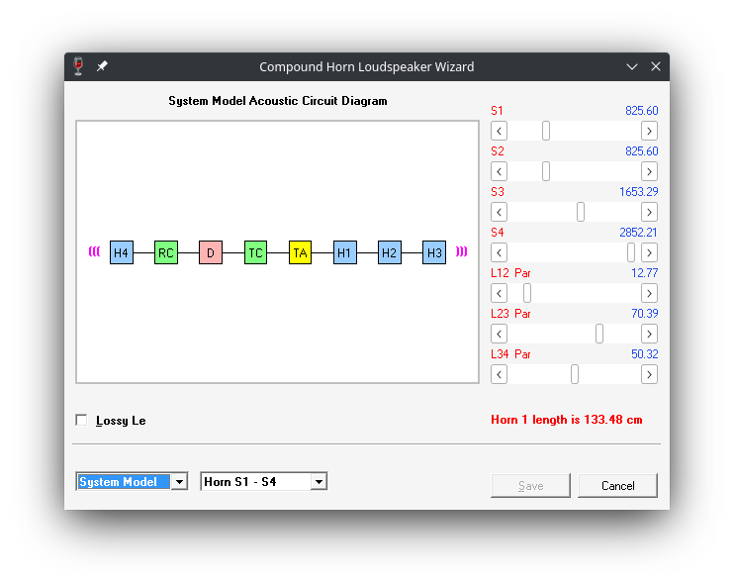
Task: Increase S4 with right arrow
Action: pos(649,253)
